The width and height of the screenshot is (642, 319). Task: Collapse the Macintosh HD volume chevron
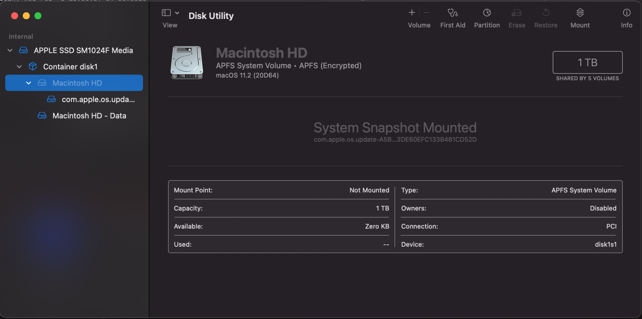click(29, 83)
